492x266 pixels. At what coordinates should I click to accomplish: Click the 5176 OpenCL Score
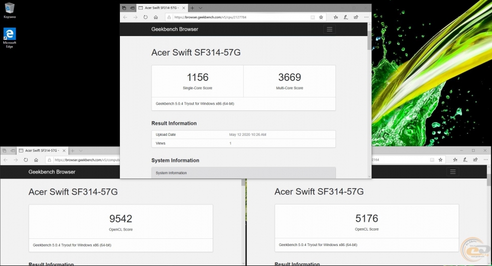[367, 218]
